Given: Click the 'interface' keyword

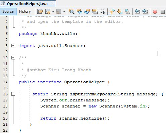Looking at the screenshot, I should click(50, 82).
